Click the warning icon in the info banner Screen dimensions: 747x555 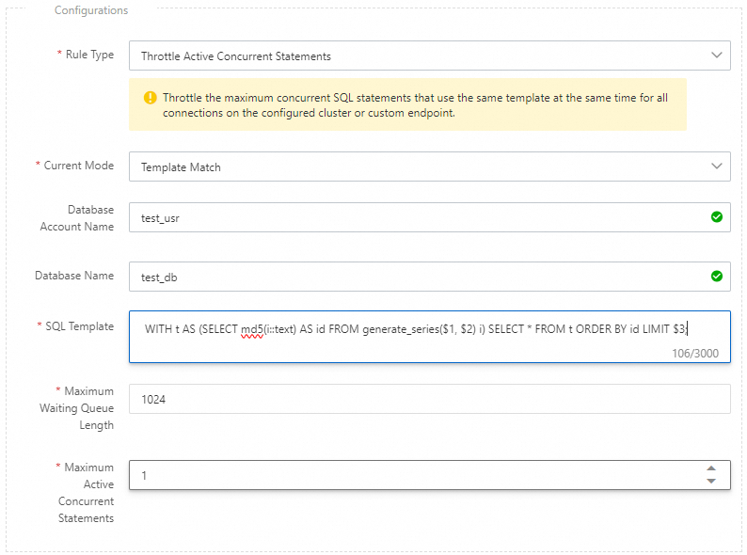pos(150,98)
